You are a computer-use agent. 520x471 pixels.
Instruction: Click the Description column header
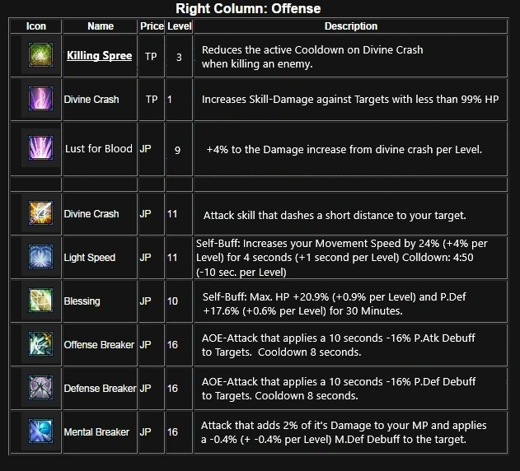pos(350,26)
